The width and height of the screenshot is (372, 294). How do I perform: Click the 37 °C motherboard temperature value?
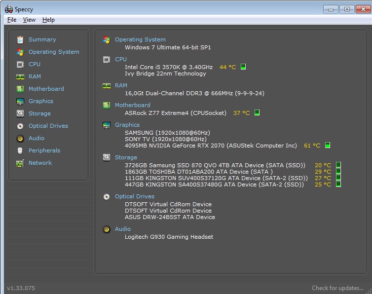(242, 113)
